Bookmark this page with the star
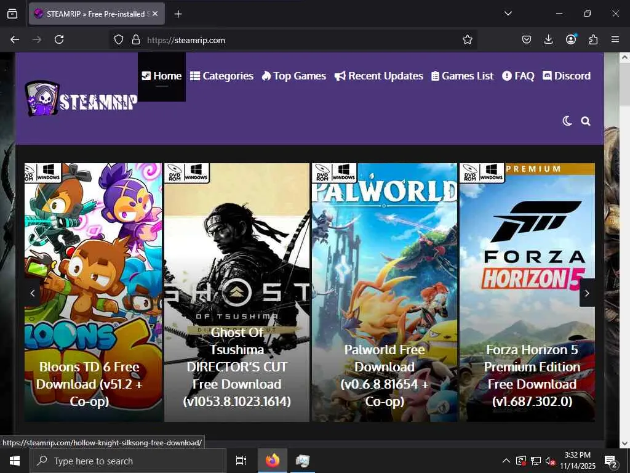The image size is (630, 473). 468,39
